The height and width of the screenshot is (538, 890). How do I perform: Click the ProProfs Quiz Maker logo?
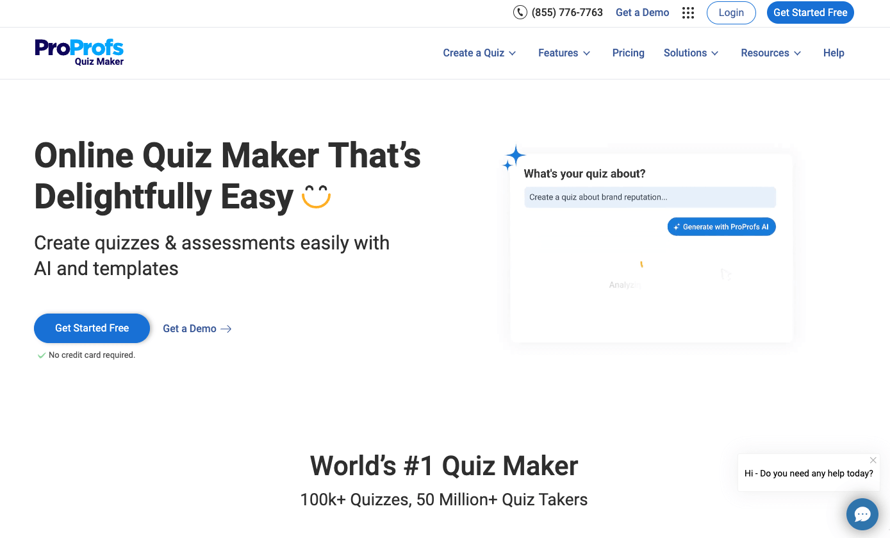(79, 52)
